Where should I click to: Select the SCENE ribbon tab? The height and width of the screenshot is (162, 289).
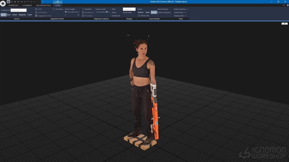pos(58,6)
